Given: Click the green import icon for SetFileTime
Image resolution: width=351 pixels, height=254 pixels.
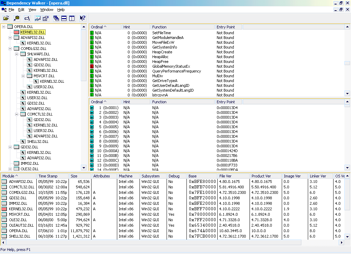Looking at the screenshot, I should tap(92, 33).
